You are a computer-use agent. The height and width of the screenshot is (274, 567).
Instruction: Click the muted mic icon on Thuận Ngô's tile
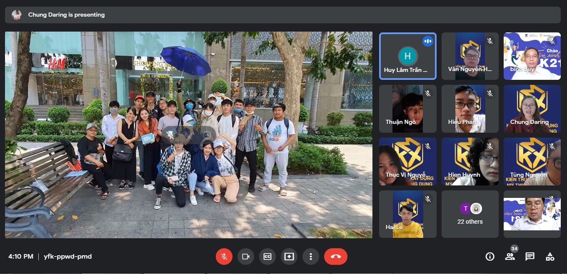(x=427, y=94)
